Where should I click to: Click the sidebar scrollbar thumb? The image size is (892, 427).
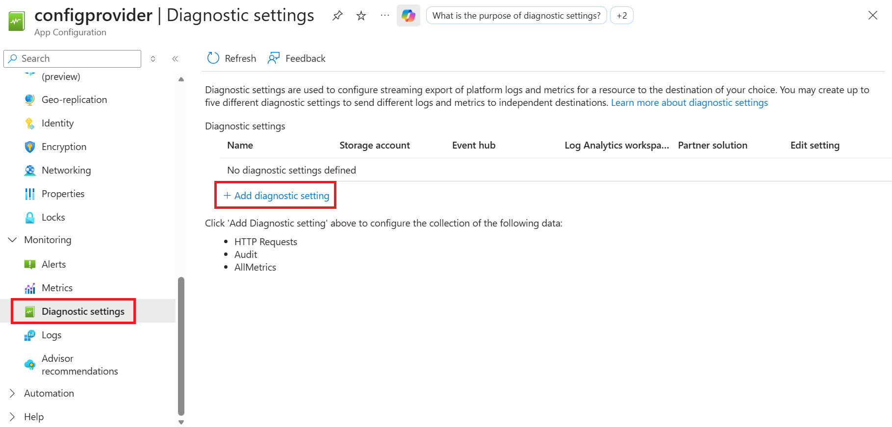181,346
